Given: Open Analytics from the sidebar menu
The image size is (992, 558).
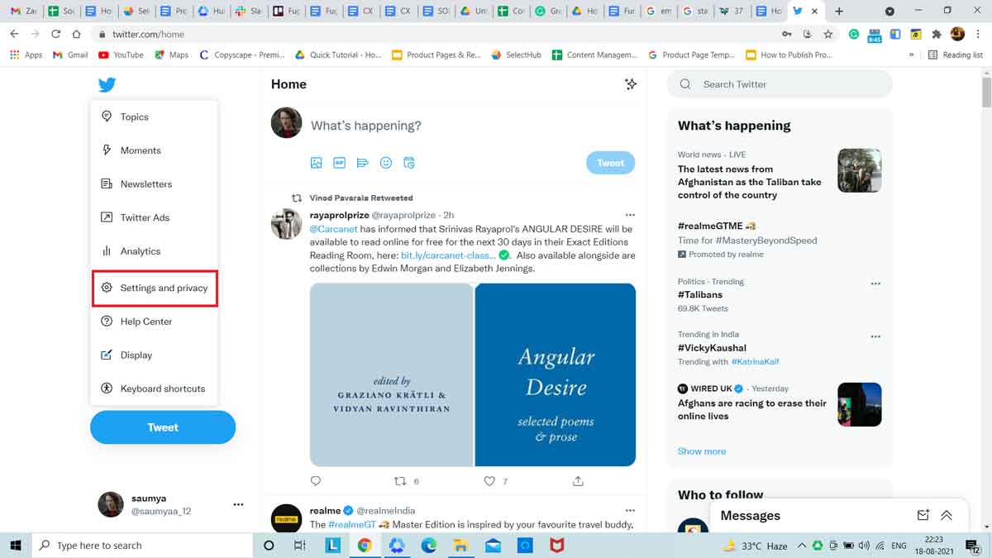Looking at the screenshot, I should click(x=140, y=250).
